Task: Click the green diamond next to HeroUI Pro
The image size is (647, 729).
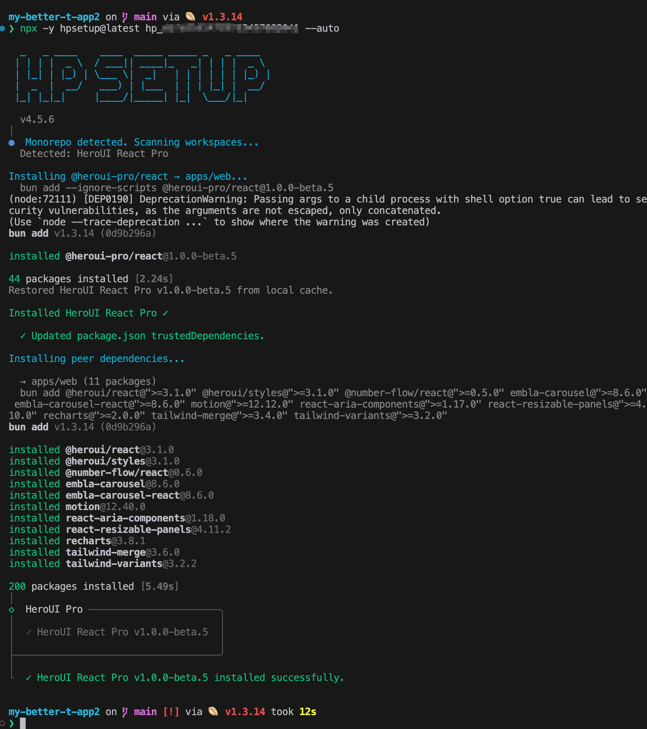Action: tap(12, 610)
